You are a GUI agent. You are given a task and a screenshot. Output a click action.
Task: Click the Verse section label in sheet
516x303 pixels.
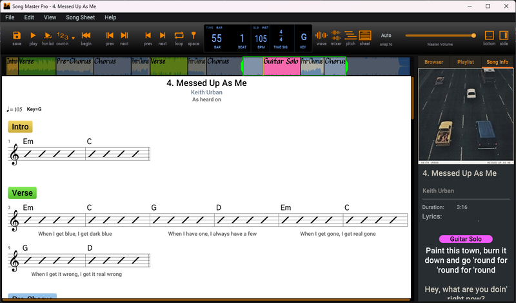[23, 193]
